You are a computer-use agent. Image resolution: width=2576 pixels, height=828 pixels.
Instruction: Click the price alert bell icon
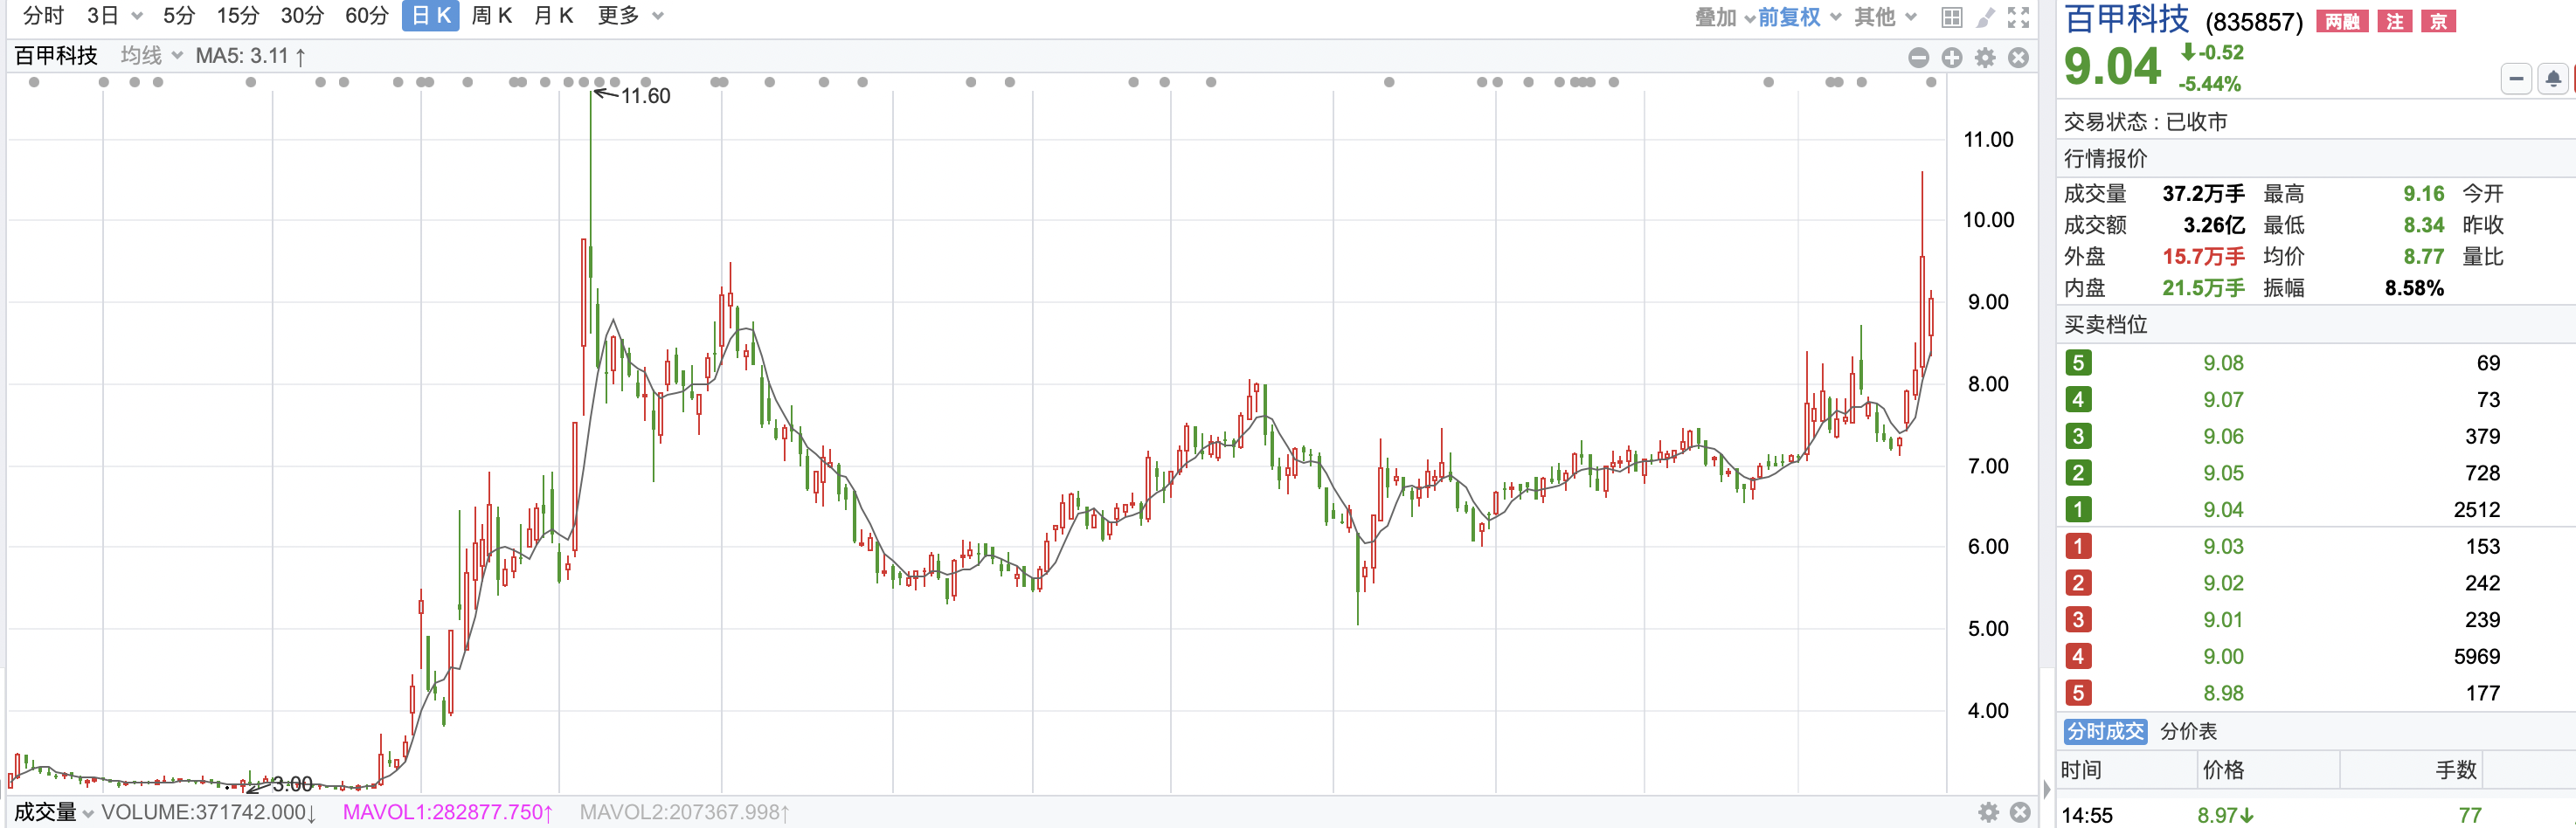pos(2553,79)
